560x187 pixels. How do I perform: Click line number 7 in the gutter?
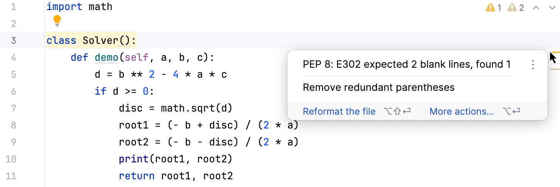coord(14,108)
